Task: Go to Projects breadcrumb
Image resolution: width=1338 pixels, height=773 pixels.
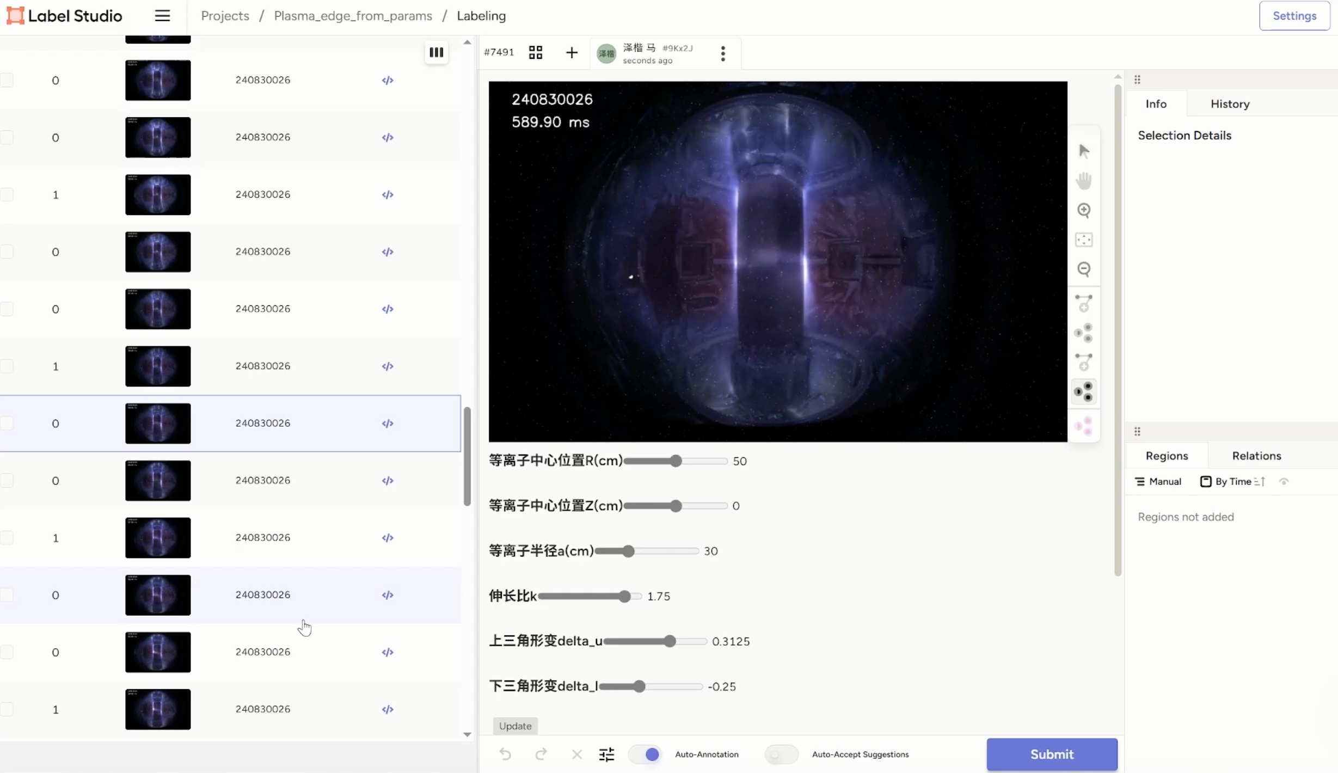Action: point(225,16)
